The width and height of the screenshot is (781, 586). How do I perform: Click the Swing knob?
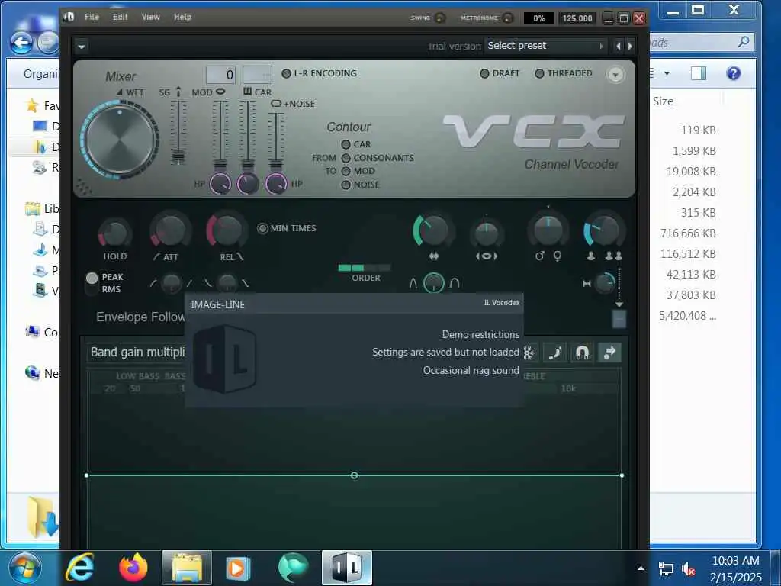[440, 18]
